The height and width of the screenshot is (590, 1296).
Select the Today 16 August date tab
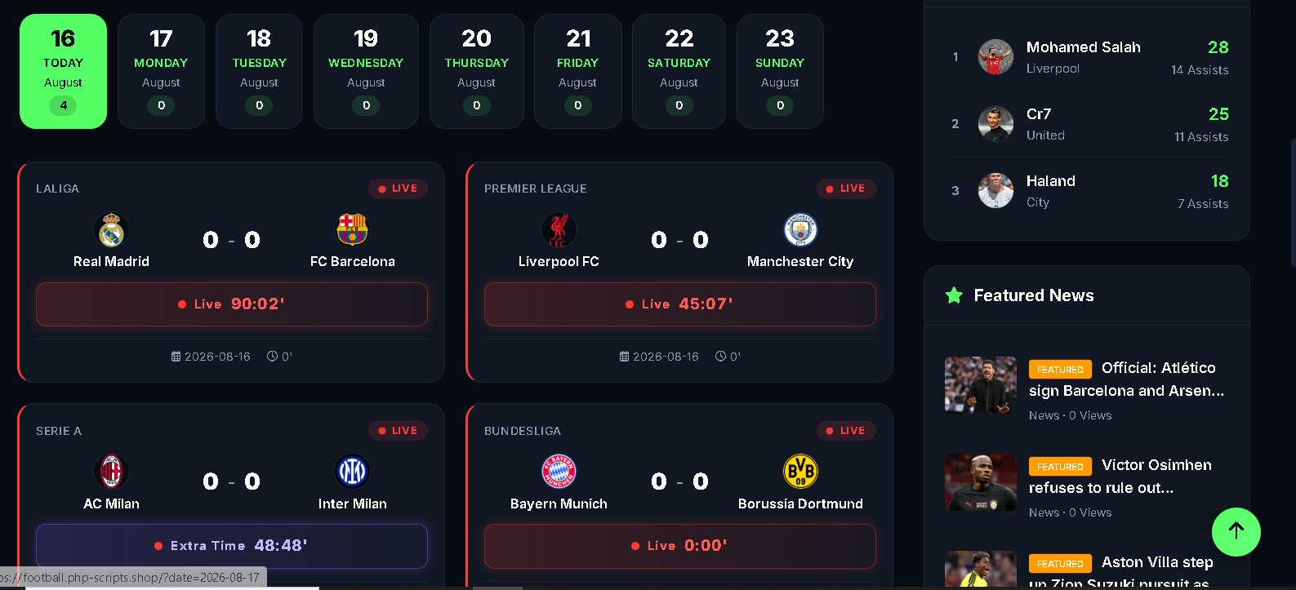point(63,72)
